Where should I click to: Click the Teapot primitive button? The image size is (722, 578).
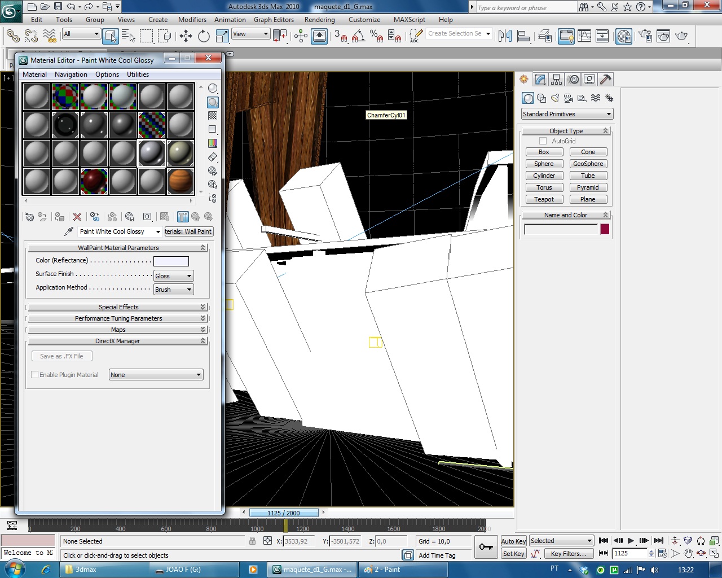click(x=544, y=199)
